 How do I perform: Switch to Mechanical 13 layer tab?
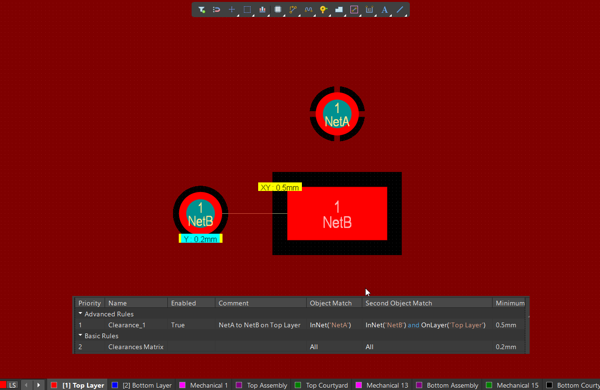coord(382,385)
